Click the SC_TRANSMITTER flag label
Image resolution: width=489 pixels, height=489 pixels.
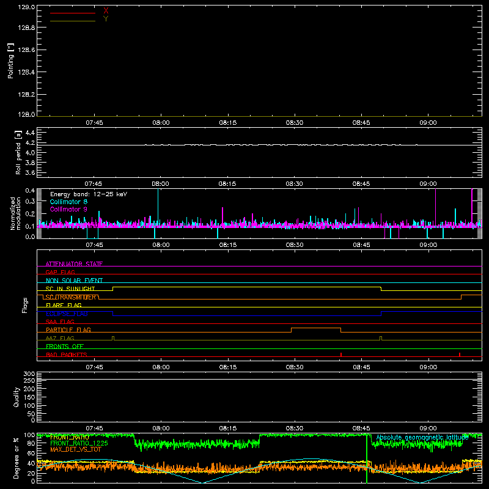(x=71, y=297)
